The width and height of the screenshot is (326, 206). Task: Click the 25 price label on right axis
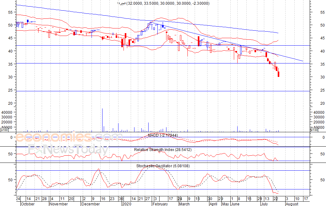click(323, 90)
